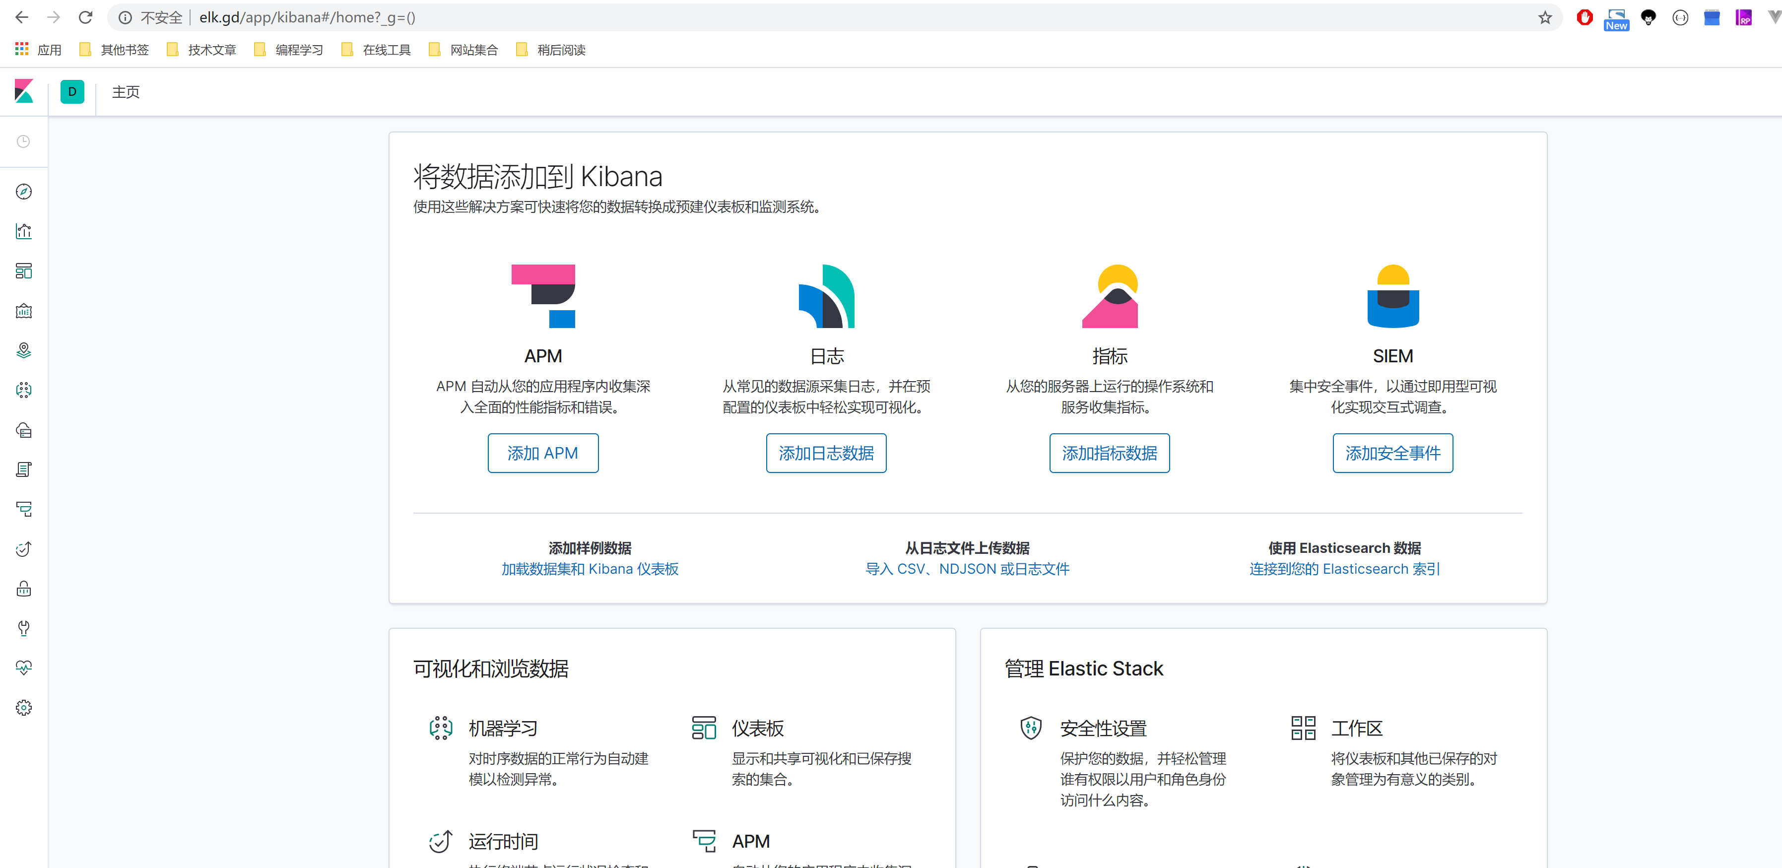Image resolution: width=1782 pixels, height=868 pixels.
Task: Open the 在线工具 bookmarks folder
Action: point(376,49)
